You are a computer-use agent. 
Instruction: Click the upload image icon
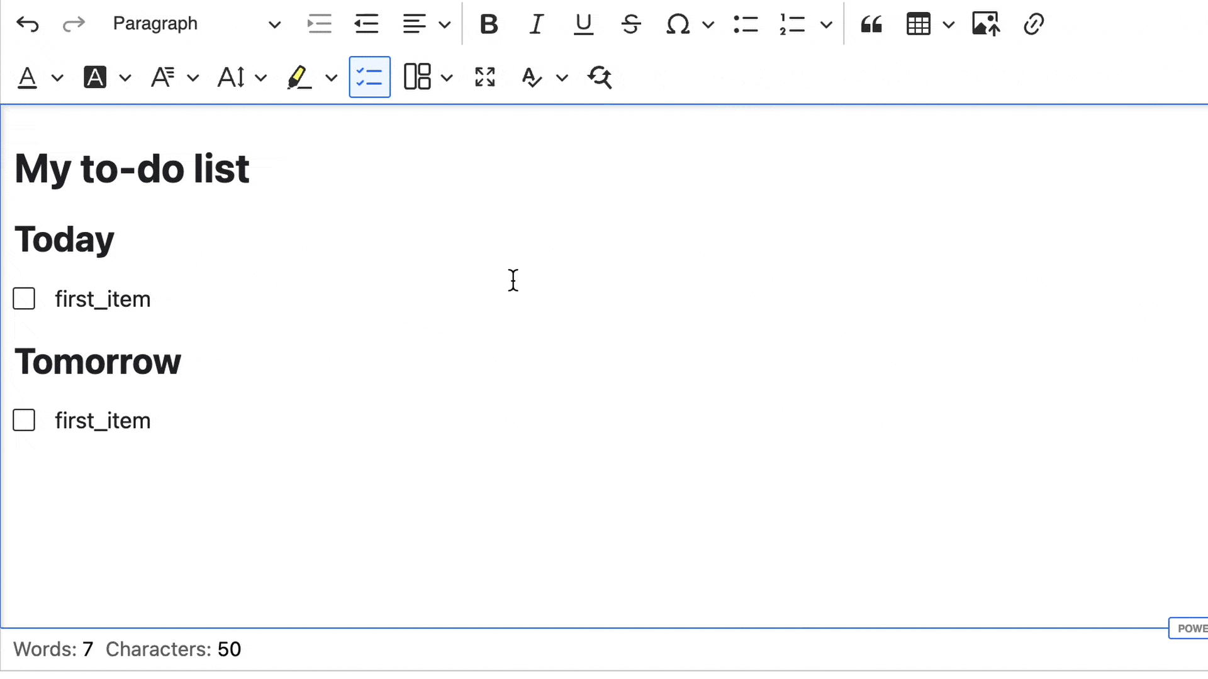click(x=986, y=25)
